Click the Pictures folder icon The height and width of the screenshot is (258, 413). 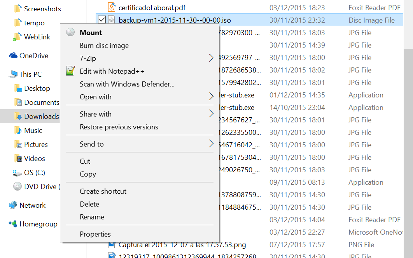coord(18,145)
